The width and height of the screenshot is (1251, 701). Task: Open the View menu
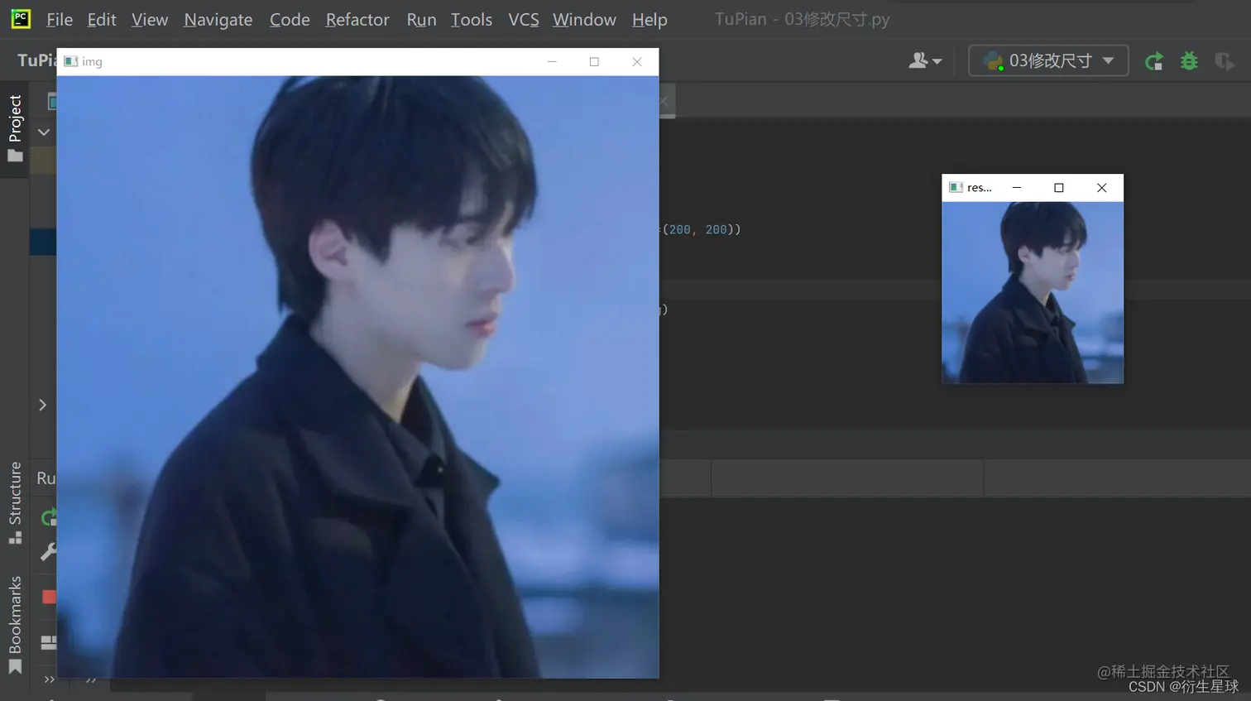(x=150, y=19)
